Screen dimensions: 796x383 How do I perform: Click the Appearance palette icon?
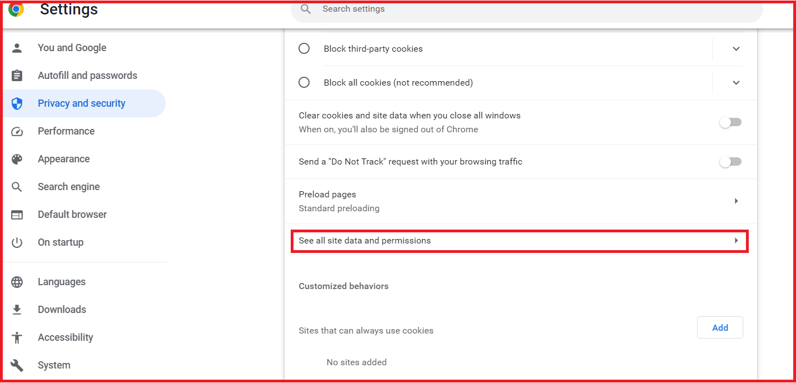17,158
